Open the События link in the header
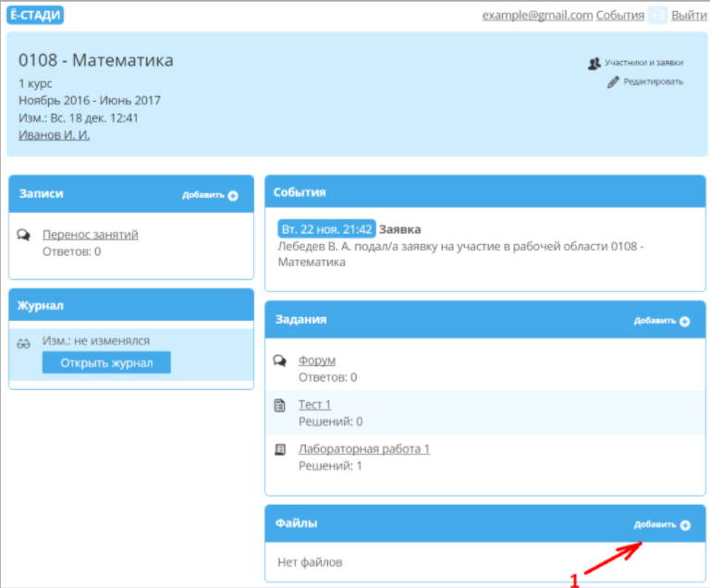Screen dimensions: 710x588 pos(620,15)
